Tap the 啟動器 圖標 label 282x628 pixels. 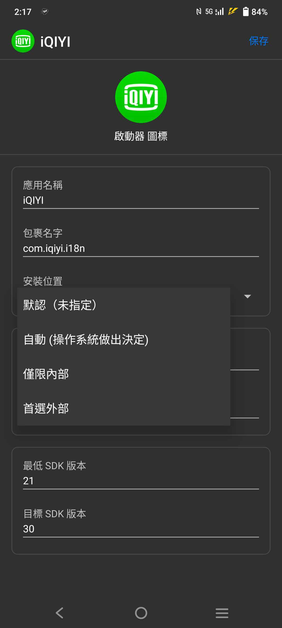coord(141,136)
